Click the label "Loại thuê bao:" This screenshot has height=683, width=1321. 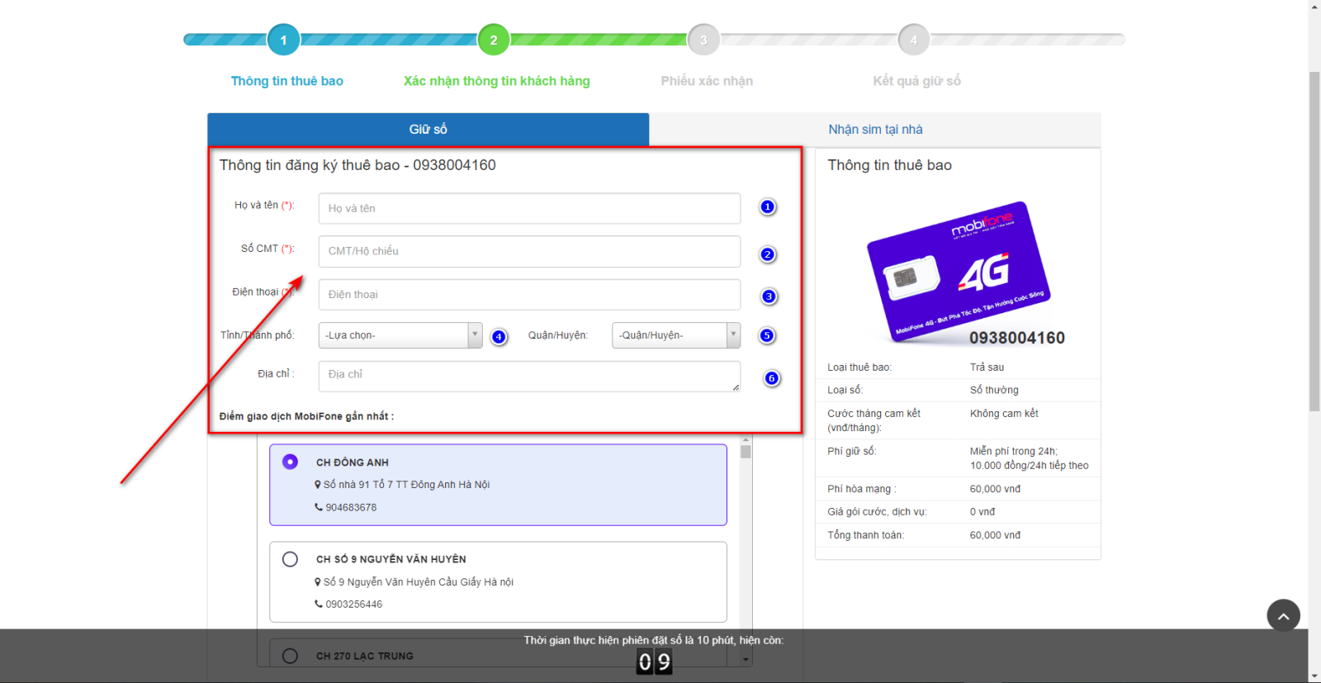point(859,368)
